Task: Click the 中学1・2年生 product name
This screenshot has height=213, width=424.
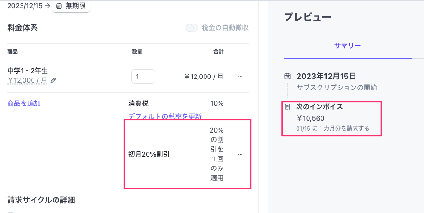Action: pos(28,71)
